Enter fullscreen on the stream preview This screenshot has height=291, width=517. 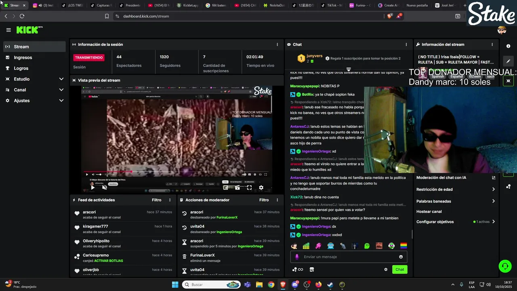click(x=249, y=188)
